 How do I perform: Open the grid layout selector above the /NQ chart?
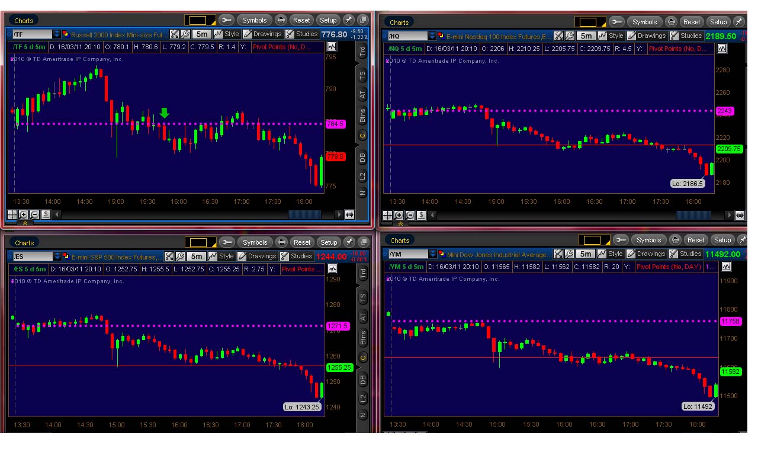click(x=590, y=22)
